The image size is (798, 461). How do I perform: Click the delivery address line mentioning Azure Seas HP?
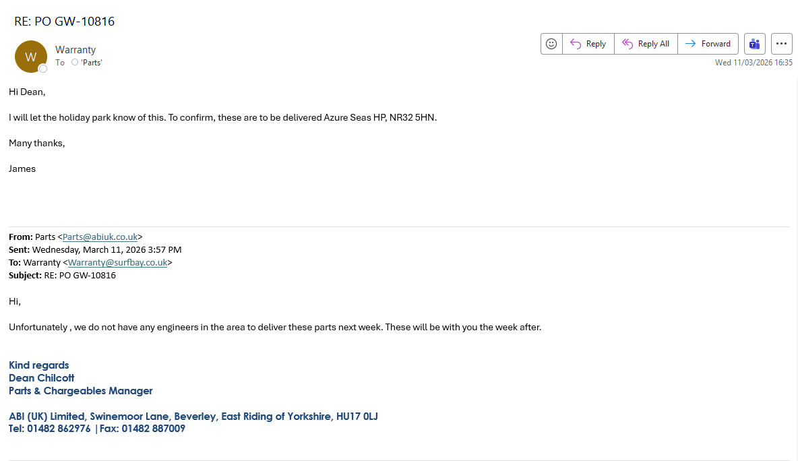[x=222, y=117]
